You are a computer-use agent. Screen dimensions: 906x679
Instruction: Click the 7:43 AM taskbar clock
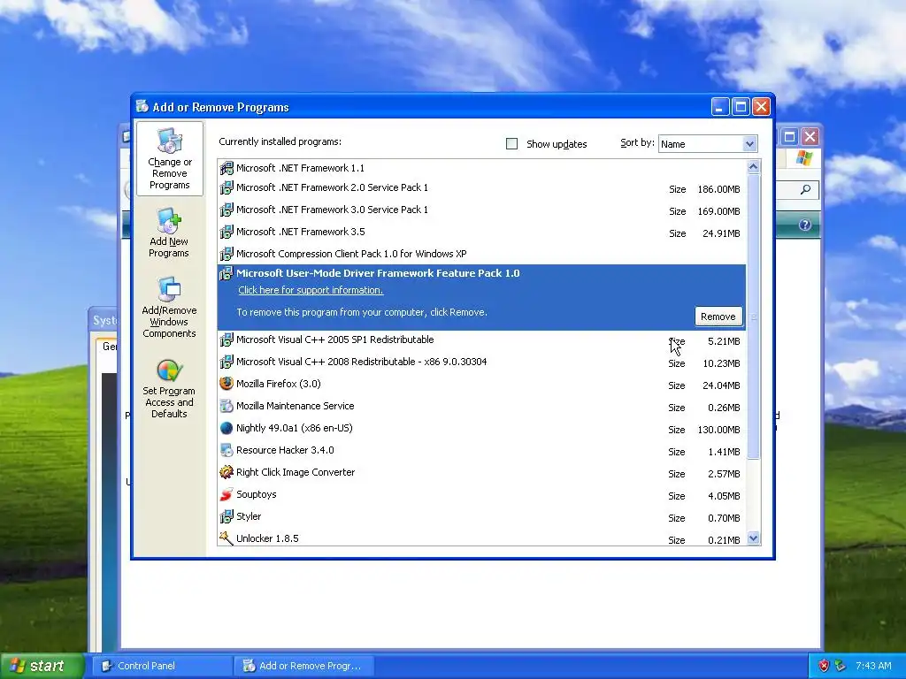tap(873, 666)
